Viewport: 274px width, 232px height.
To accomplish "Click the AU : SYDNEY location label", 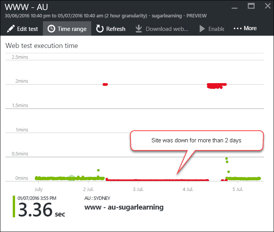I will pyautogui.click(x=97, y=198).
